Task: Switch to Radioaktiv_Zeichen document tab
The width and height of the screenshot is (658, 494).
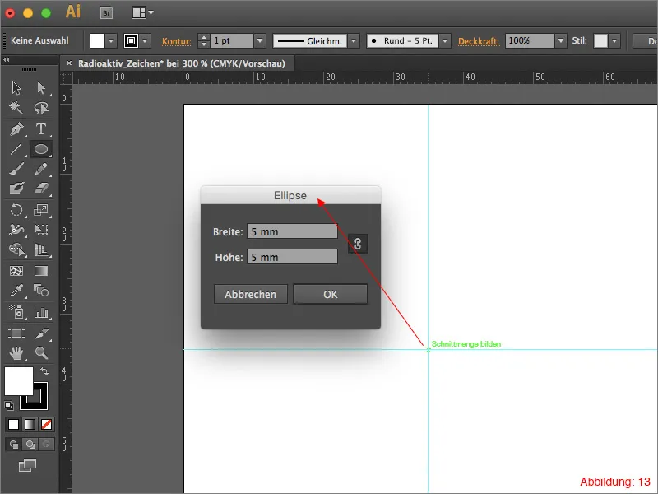Action: point(181,63)
